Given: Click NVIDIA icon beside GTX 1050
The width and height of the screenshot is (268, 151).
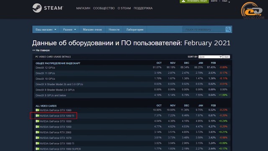Looking at the screenshot, I should click(37, 127).
